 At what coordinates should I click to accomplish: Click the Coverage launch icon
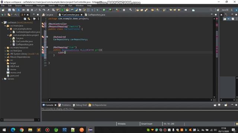110,10
